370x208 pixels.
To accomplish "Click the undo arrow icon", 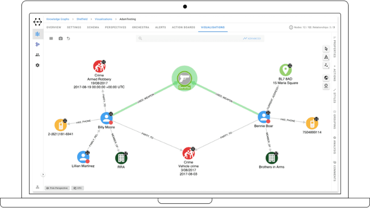I will (68, 38).
